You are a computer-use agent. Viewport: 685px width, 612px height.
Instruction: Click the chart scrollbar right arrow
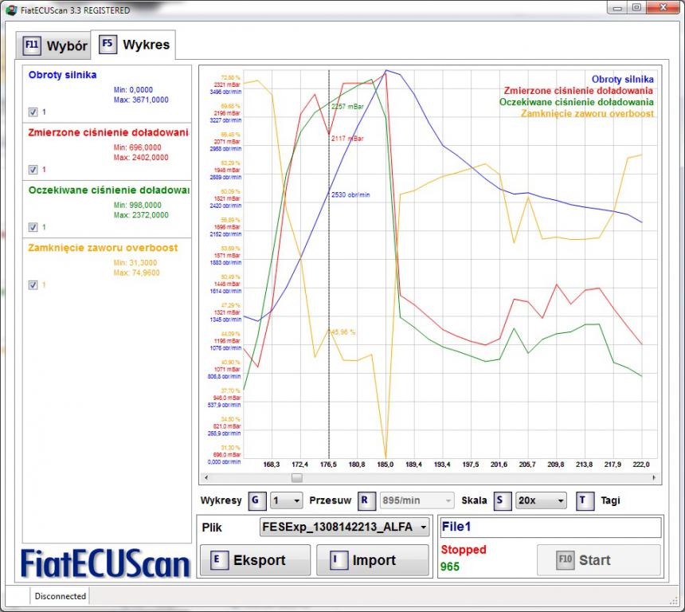[654, 478]
